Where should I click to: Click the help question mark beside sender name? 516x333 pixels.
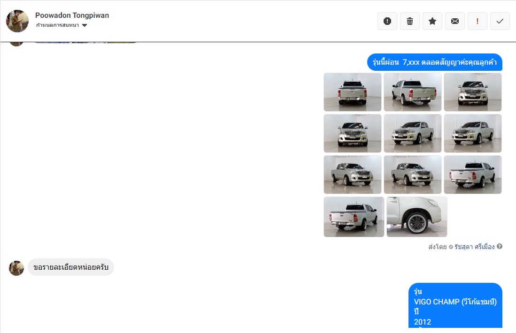pos(500,246)
